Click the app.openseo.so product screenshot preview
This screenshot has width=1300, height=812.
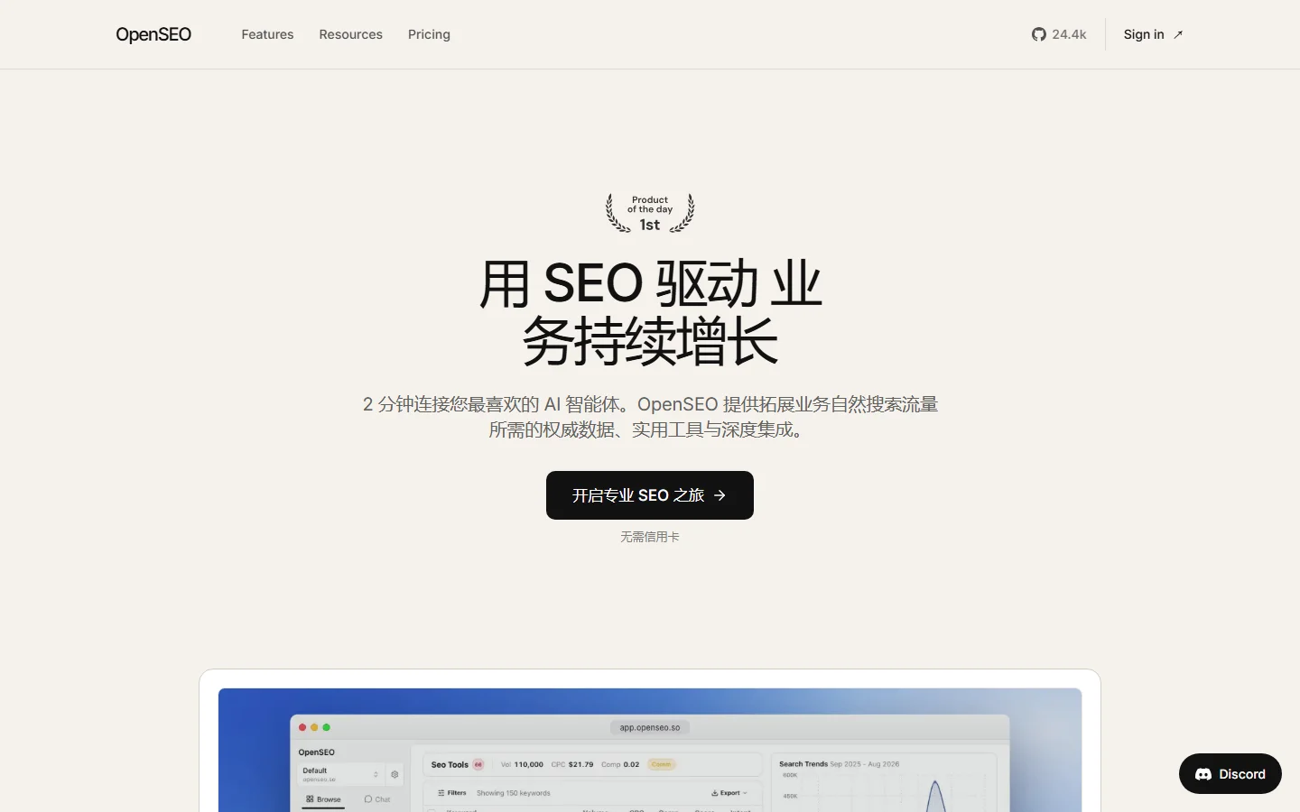click(x=650, y=750)
